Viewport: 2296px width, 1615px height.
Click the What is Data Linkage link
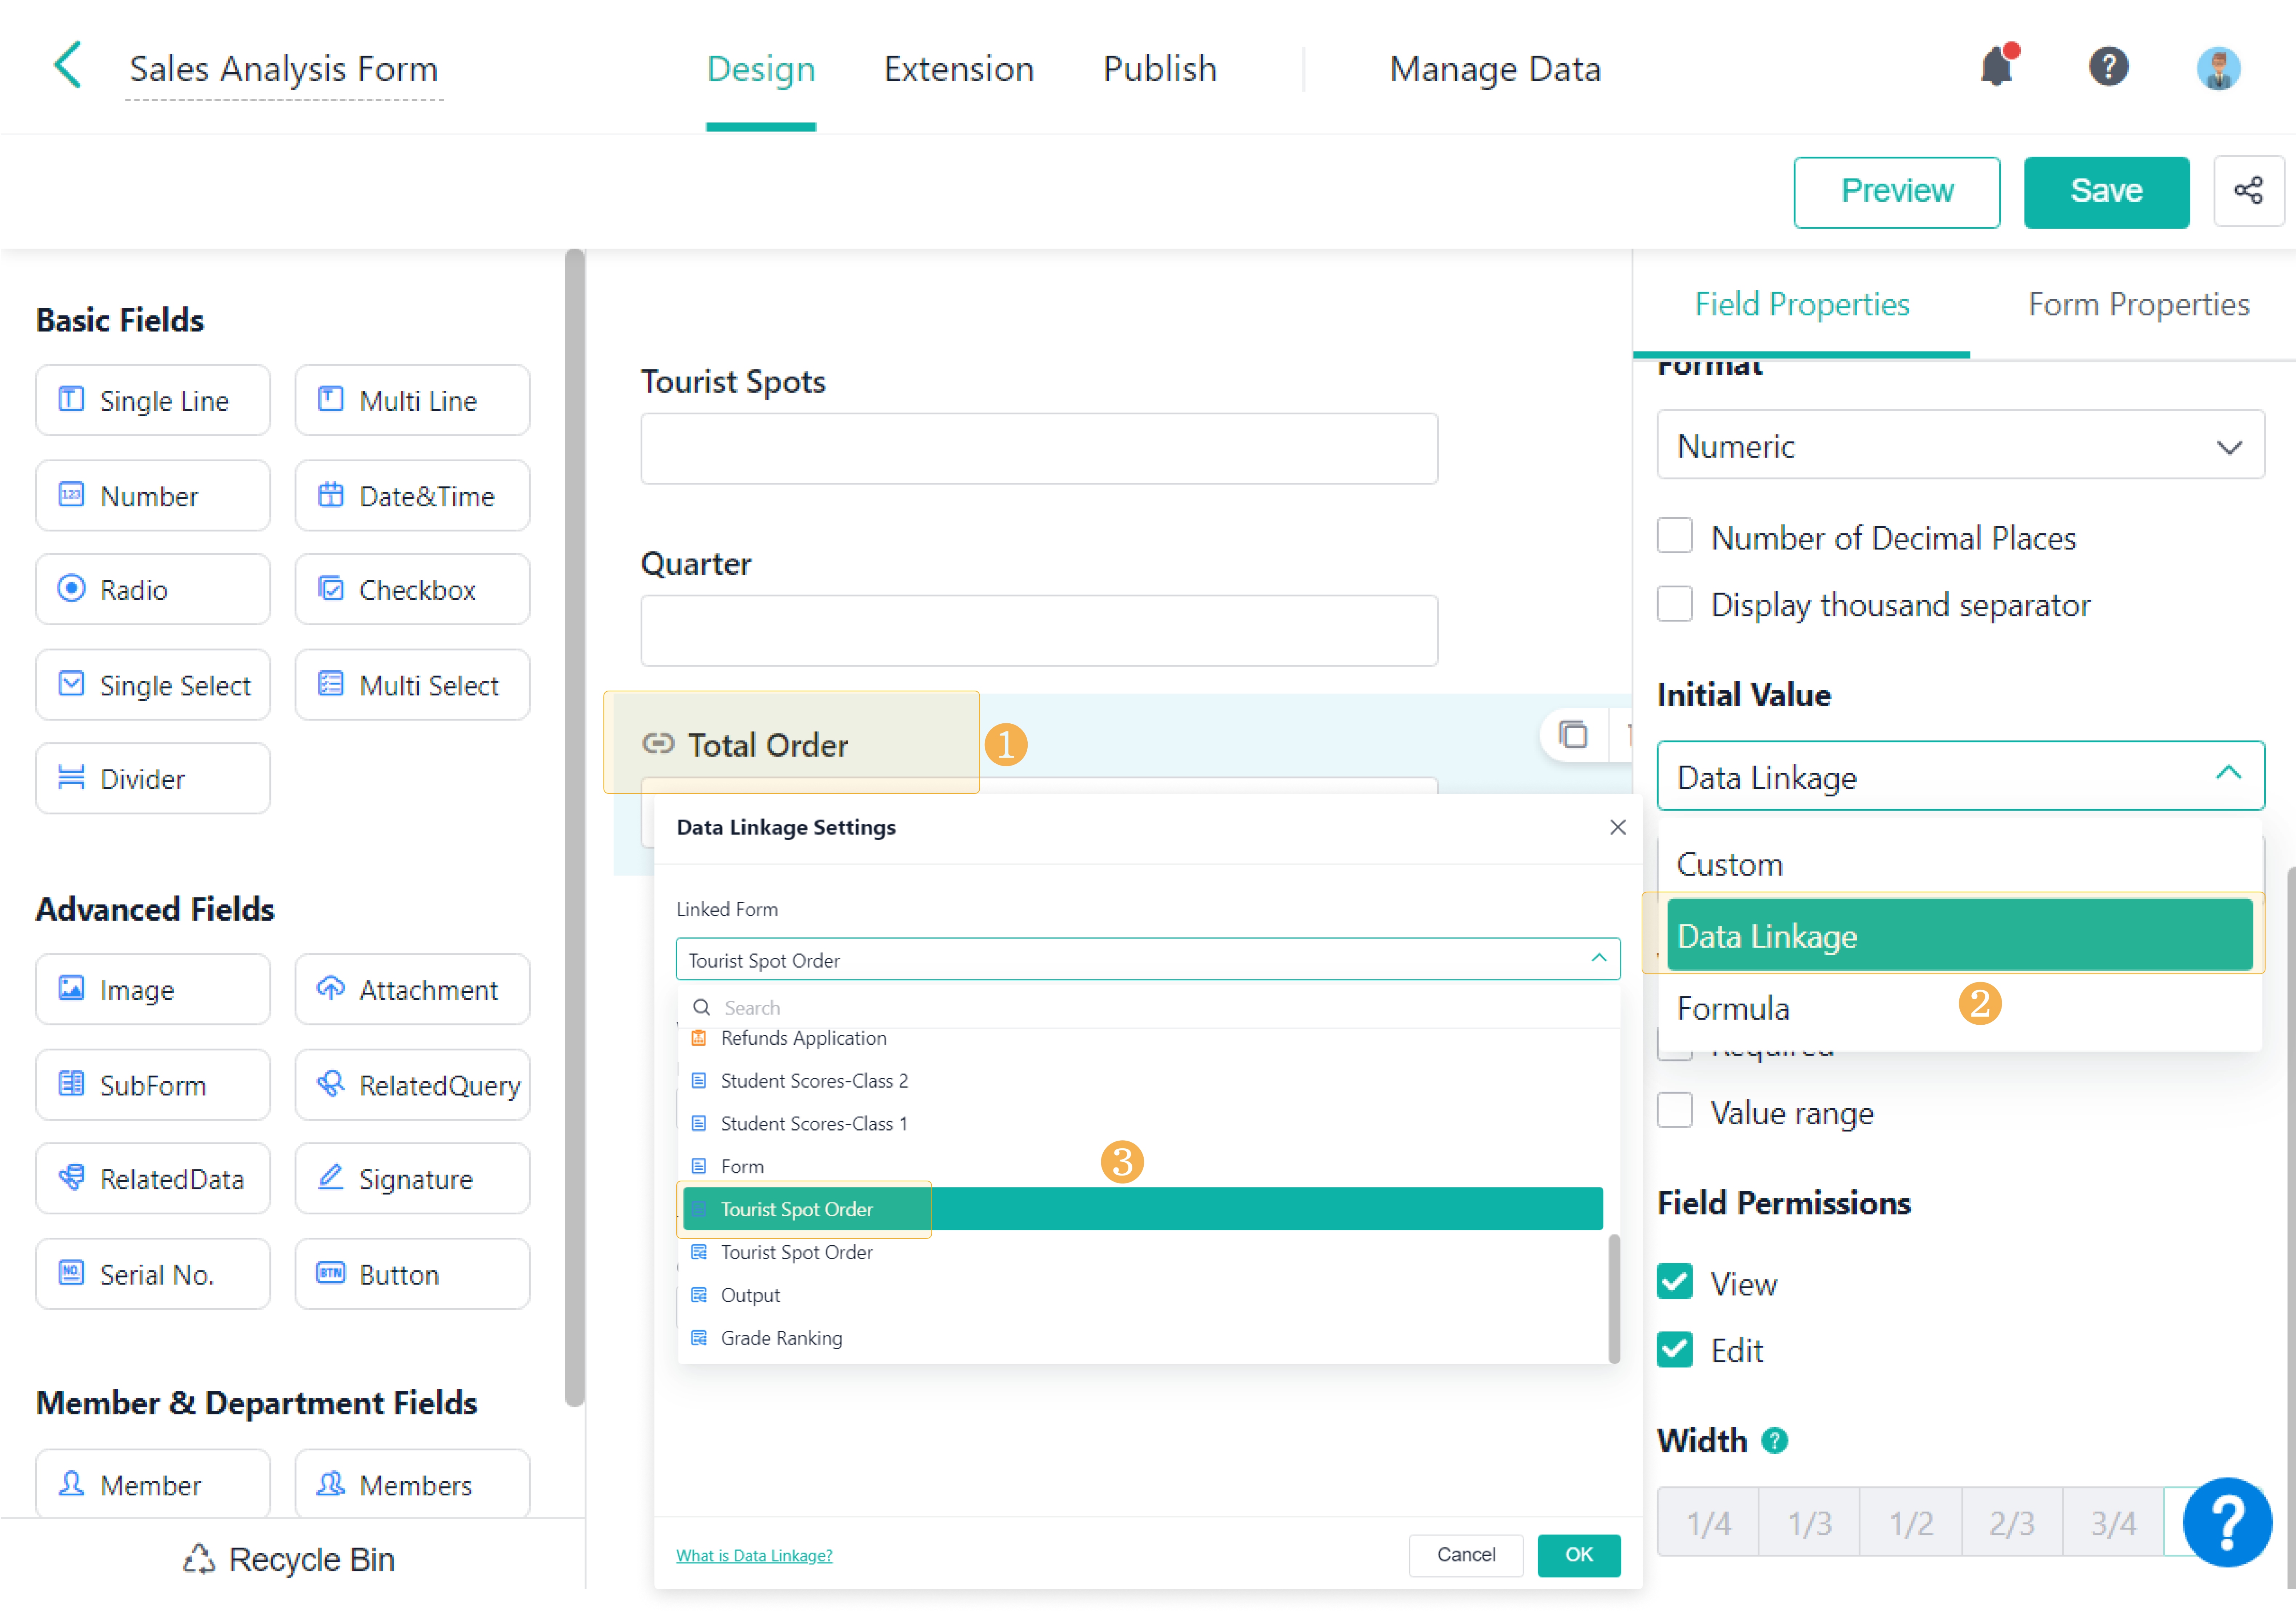754,1555
